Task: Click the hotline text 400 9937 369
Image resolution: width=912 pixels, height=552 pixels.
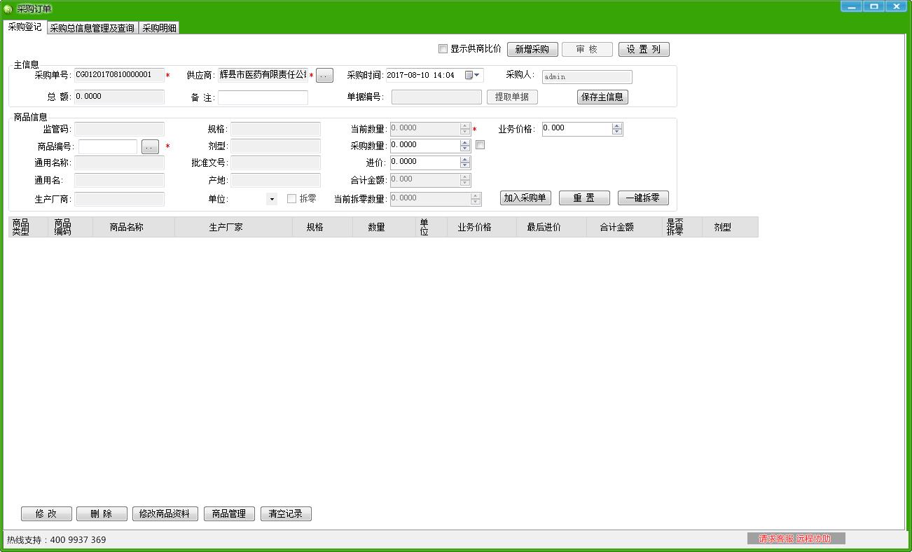Action: tap(78, 540)
